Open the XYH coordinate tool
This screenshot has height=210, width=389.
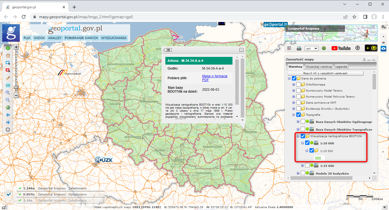pyautogui.click(x=8, y=85)
